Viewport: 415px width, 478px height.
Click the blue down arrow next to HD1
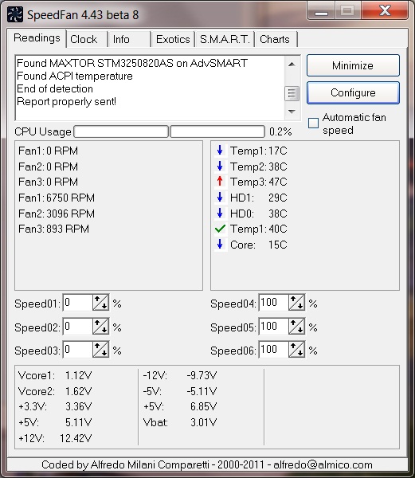[x=220, y=198]
